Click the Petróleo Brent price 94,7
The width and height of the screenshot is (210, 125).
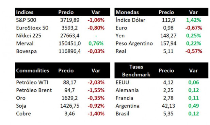[70, 90]
